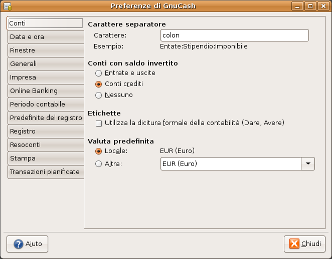The image size is (332, 259).
Task: Maximize the preferences window
Action: point(310,6)
